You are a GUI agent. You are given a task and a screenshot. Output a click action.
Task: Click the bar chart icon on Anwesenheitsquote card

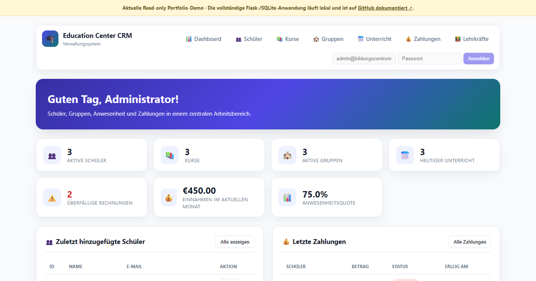pyautogui.click(x=287, y=198)
